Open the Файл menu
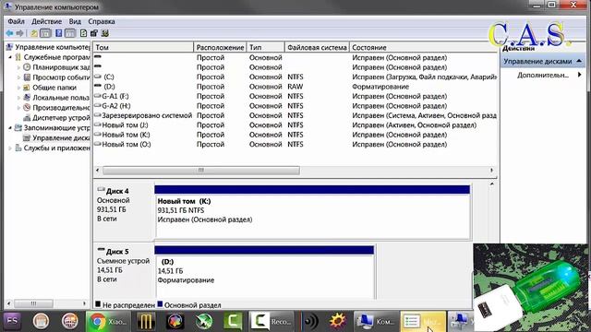The image size is (591, 332). (17, 21)
